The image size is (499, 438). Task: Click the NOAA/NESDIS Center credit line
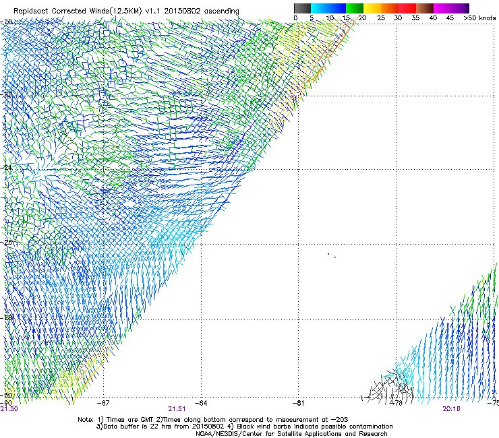tap(291, 434)
